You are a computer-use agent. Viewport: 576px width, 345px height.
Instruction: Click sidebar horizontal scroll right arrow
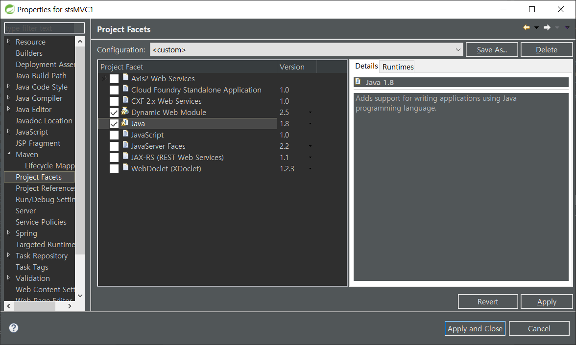pyautogui.click(x=70, y=306)
